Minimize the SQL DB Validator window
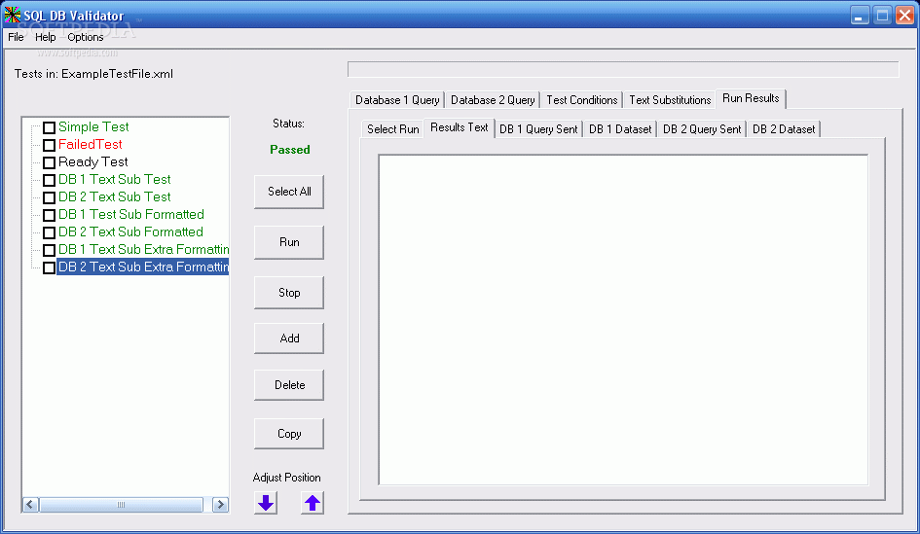Image resolution: width=920 pixels, height=534 pixels. coord(860,15)
